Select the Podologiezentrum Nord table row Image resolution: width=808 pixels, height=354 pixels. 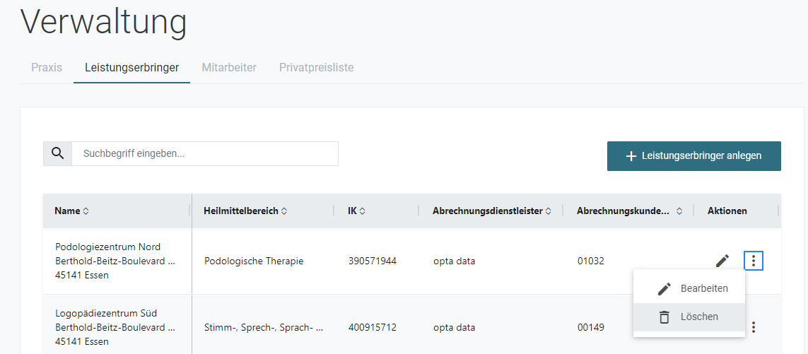411,261
